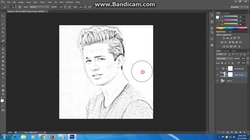The width and height of the screenshot is (250, 140).
Task: Select the Zoom tool
Action: (3, 94)
